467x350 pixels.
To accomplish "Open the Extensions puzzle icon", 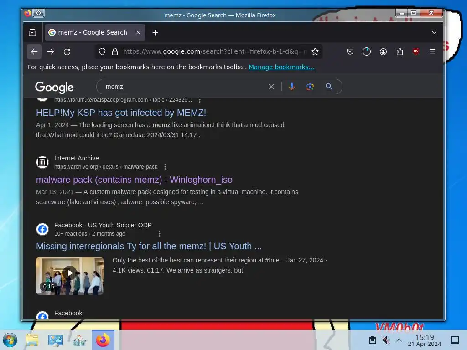I will click(400, 52).
